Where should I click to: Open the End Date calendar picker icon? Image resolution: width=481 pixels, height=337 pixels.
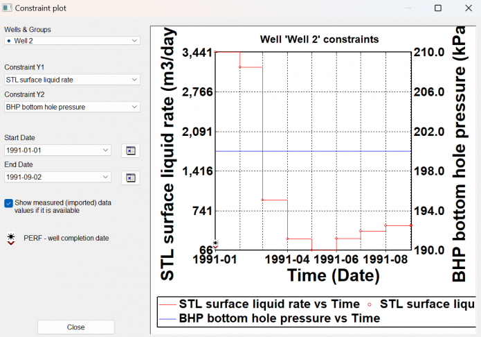(x=130, y=178)
